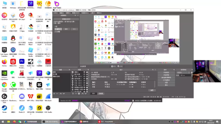The width and height of the screenshot is (221, 124).
Task: Open source properties gear in sources toolbar
Action: click(x=79, y=93)
